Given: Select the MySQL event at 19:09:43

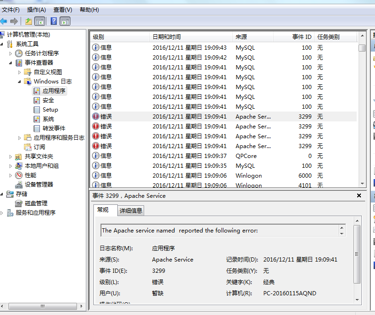Looking at the screenshot, I should click(x=223, y=47).
